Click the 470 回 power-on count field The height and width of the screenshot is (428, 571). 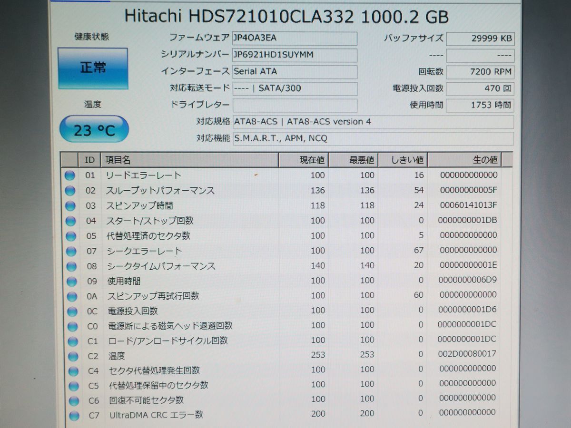click(x=480, y=88)
